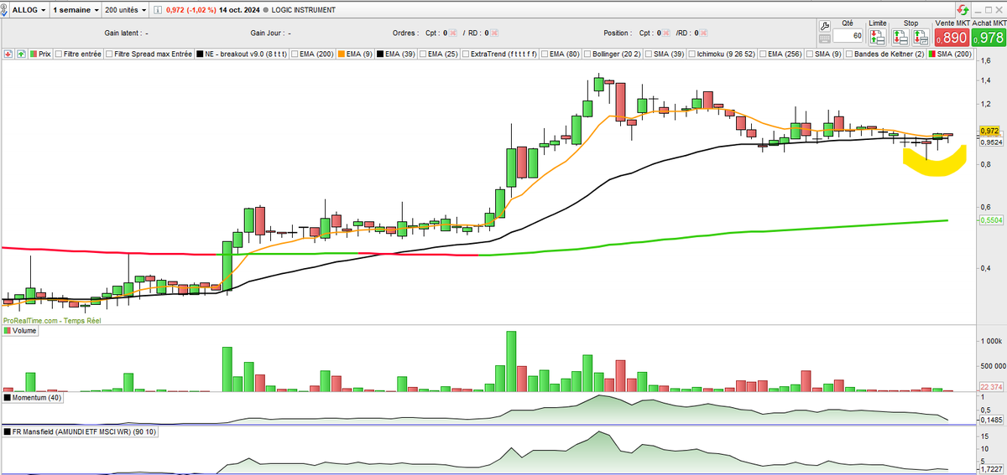Click the Prix red-green color icon
Screen dimensions: 1007x475
[x=34, y=54]
